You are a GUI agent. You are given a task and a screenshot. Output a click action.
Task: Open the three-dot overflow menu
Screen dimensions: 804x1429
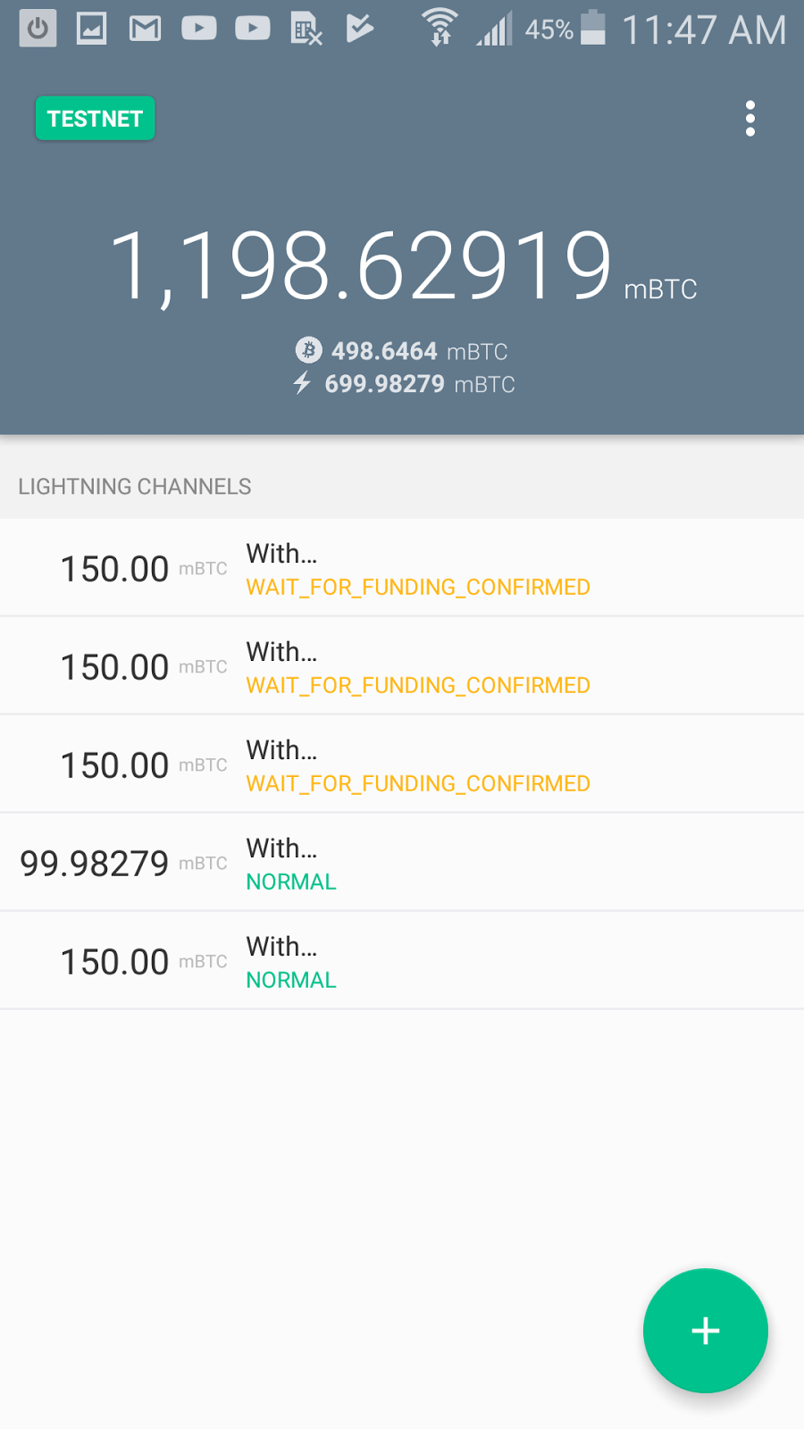[x=750, y=119]
